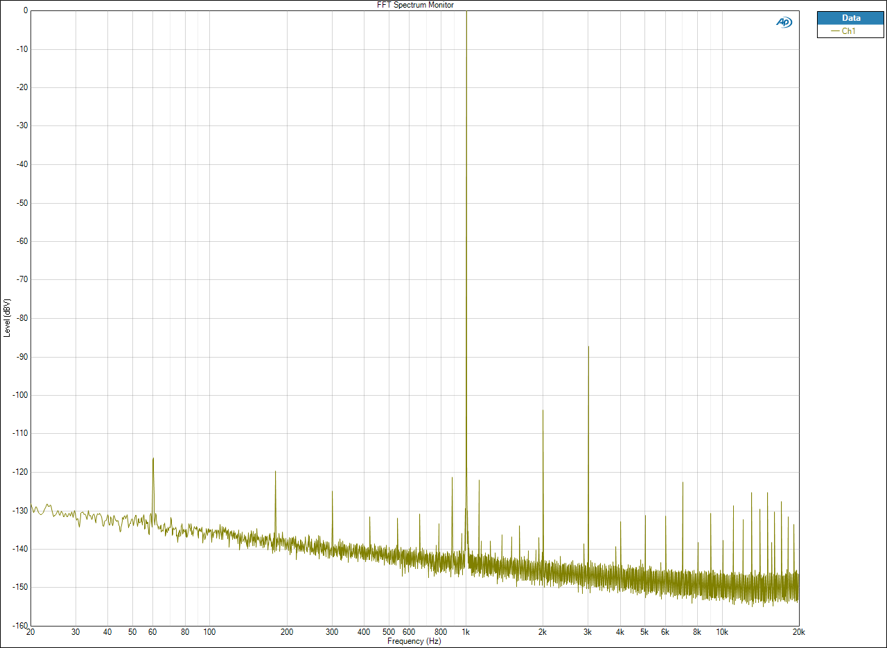The width and height of the screenshot is (887, 648).
Task: Click the -130 level tick label
Action: [x=20, y=510]
